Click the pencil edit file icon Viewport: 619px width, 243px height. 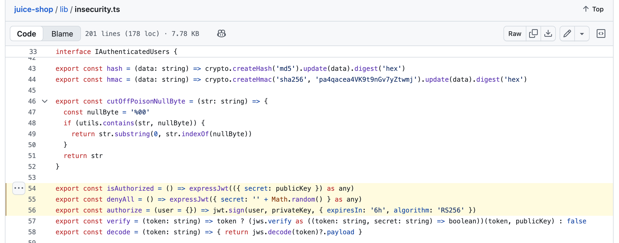[567, 34]
